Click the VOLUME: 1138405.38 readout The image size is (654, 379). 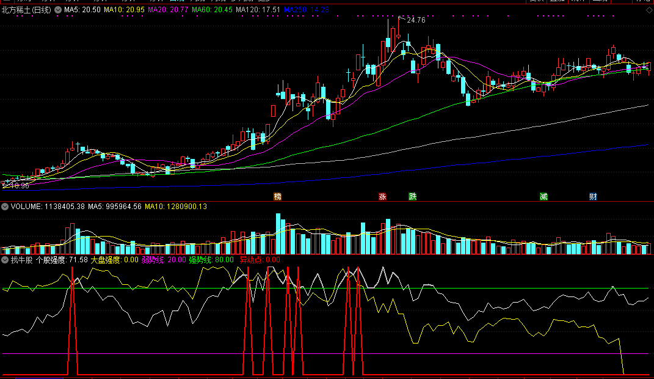coord(48,207)
